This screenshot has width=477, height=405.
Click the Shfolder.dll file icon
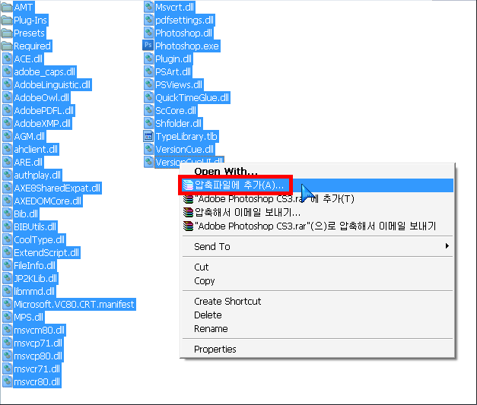(148, 123)
